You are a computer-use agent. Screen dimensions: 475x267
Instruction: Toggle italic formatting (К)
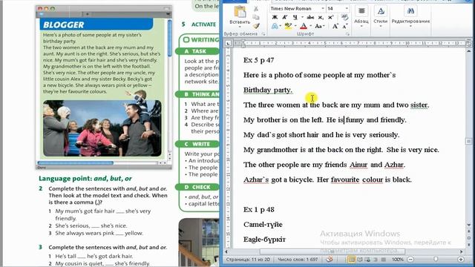pyautogui.click(x=285, y=17)
